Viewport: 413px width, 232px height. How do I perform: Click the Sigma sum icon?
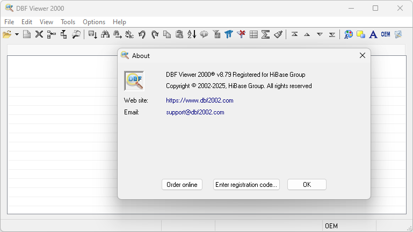(x=266, y=34)
